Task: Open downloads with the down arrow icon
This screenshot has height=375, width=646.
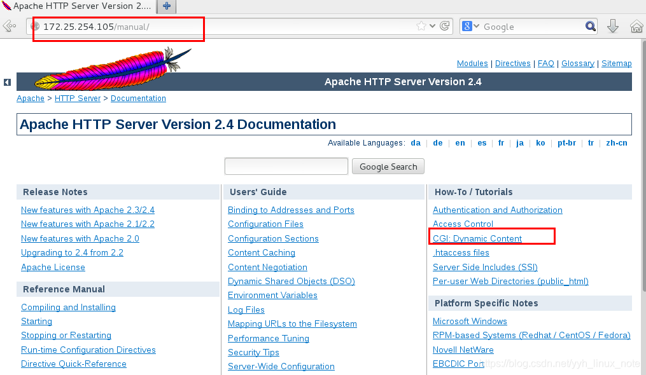Action: [613, 26]
